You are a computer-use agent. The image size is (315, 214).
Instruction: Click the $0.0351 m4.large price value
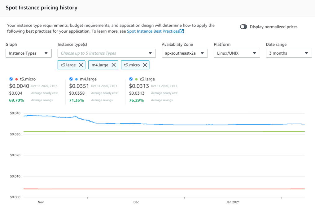[79, 86]
